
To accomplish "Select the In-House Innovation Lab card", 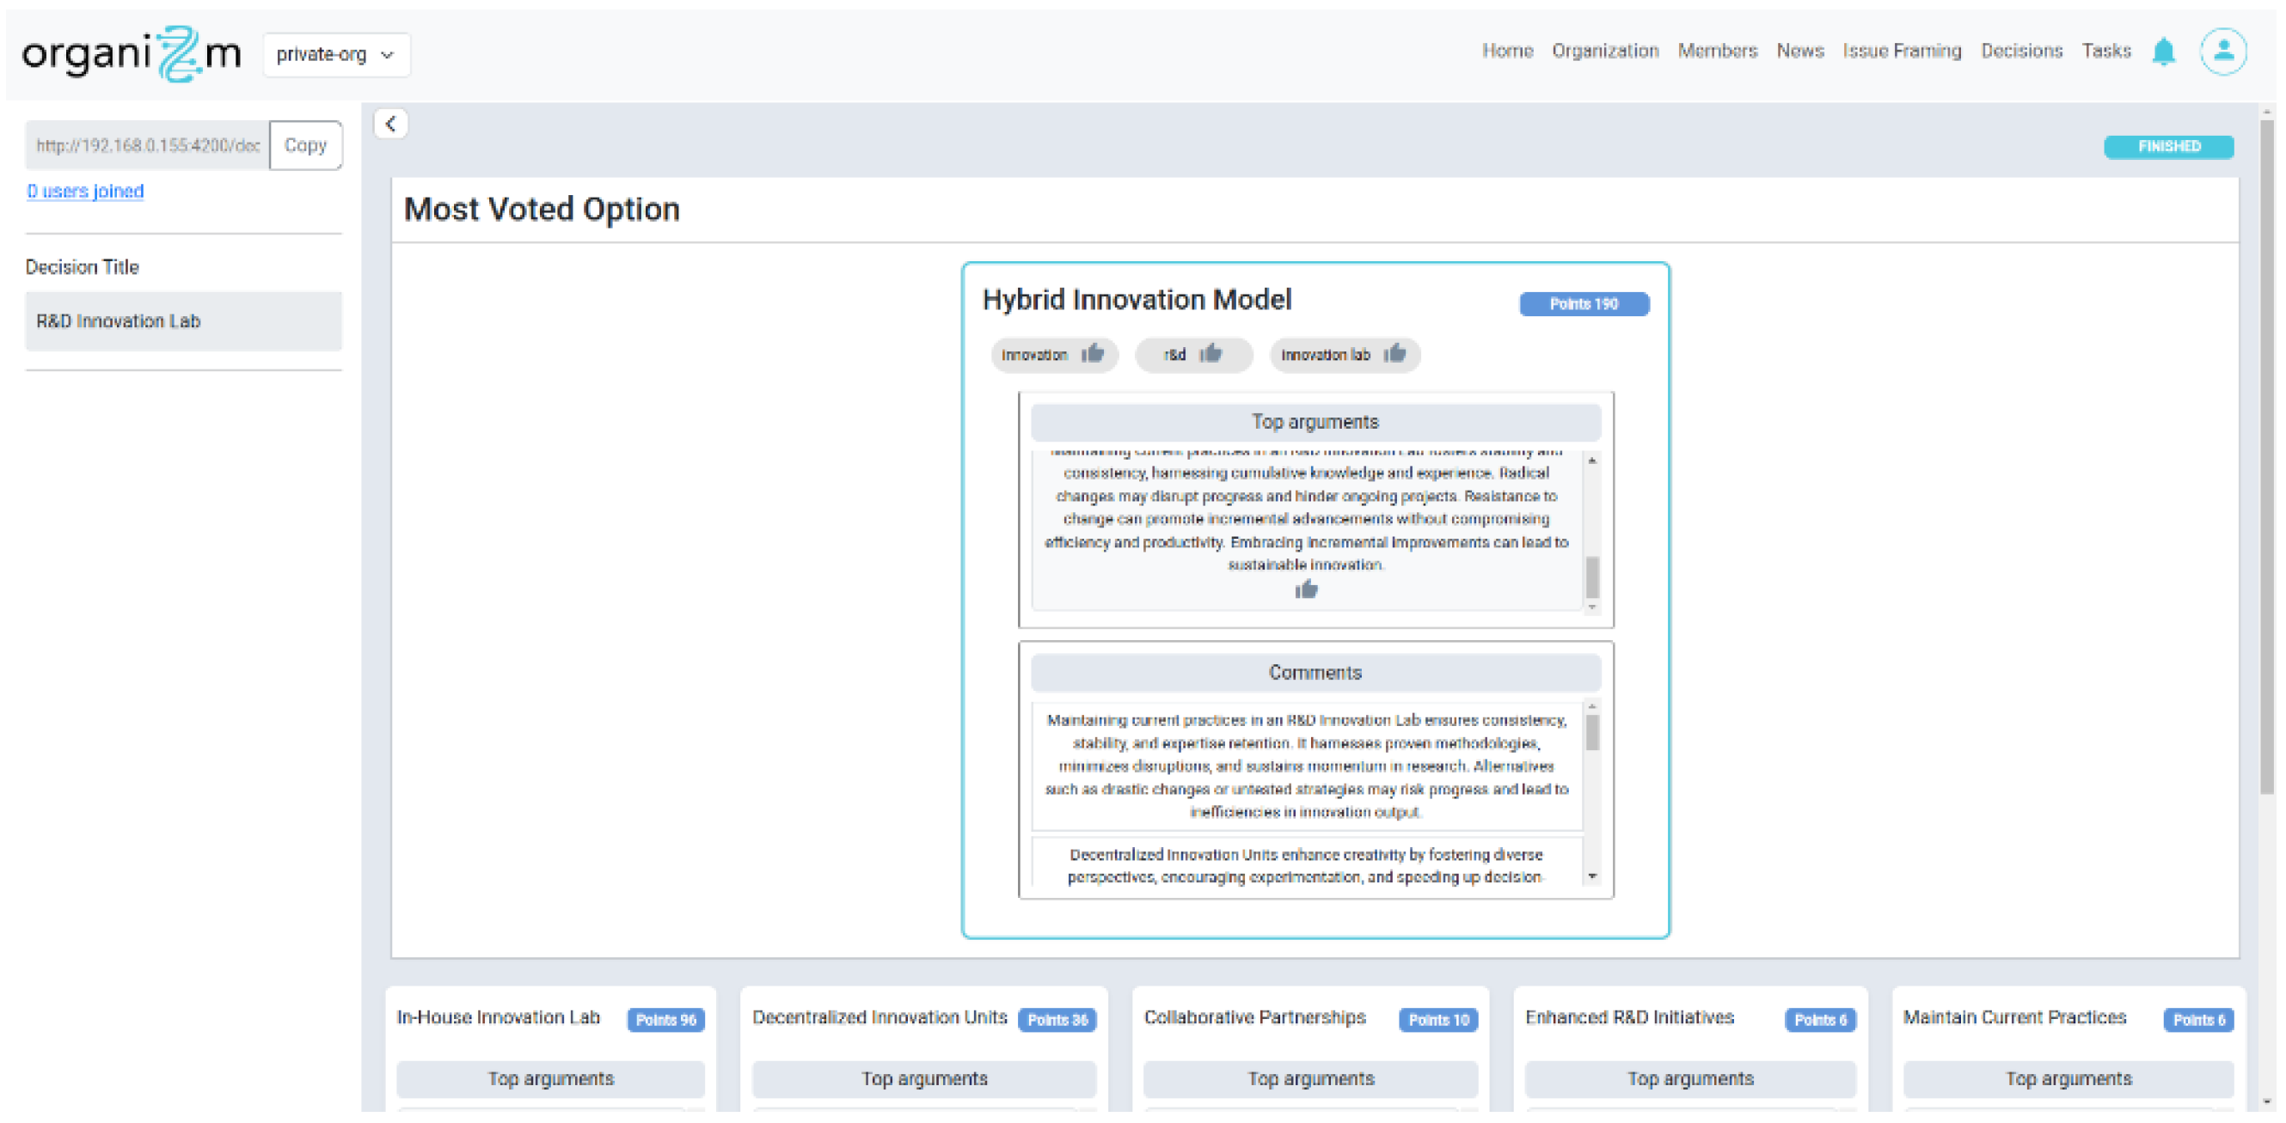I will (498, 1017).
